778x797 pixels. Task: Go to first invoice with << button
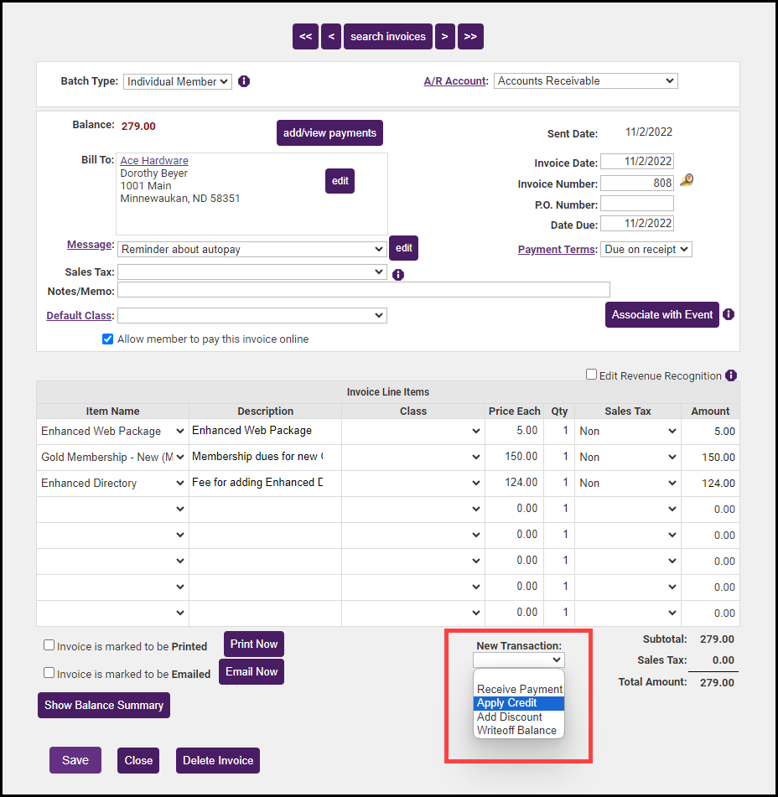tap(305, 36)
